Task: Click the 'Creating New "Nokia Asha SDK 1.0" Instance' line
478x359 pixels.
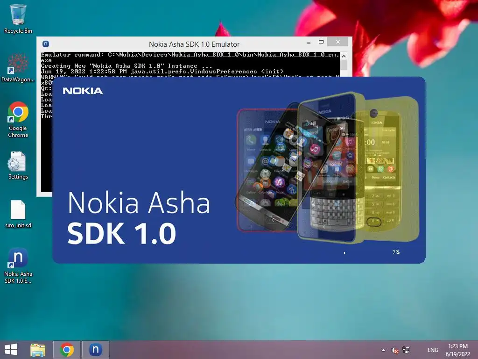Action: click(x=126, y=66)
